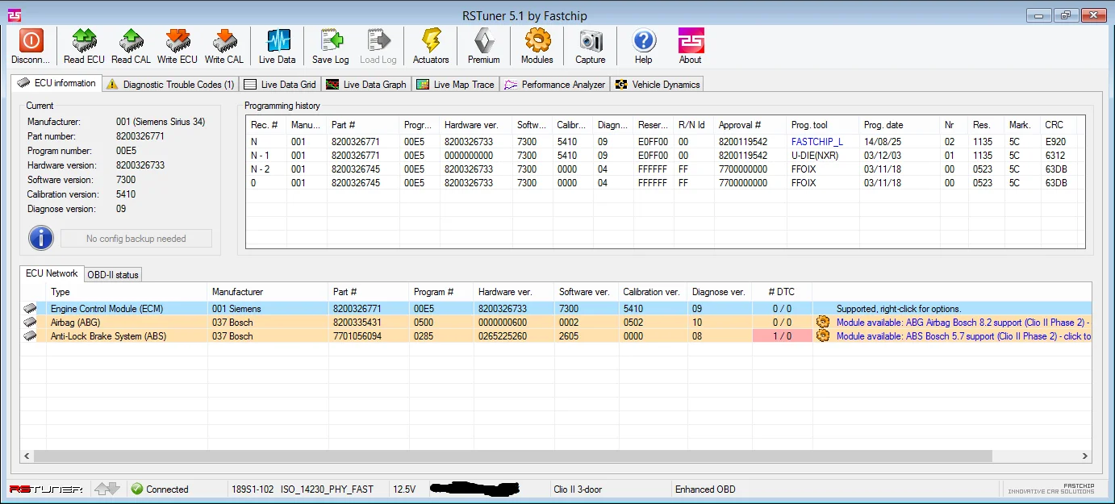Click the up/down arrows status icon

click(x=107, y=489)
